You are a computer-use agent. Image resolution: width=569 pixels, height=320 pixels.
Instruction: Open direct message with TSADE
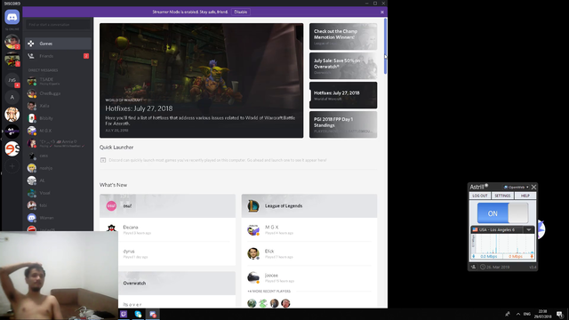click(58, 81)
